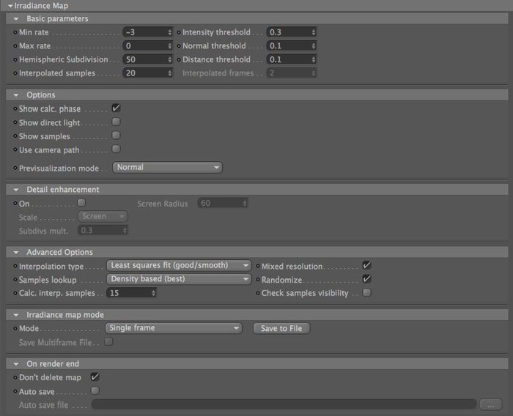The height and width of the screenshot is (416, 513).
Task: Uncheck Don't delete map checkbox
Action: coord(95,376)
